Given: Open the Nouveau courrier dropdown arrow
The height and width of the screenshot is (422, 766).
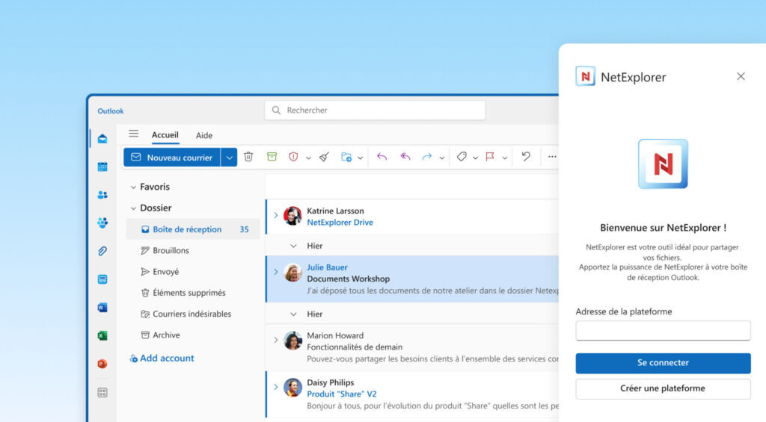Looking at the screenshot, I should (229, 157).
